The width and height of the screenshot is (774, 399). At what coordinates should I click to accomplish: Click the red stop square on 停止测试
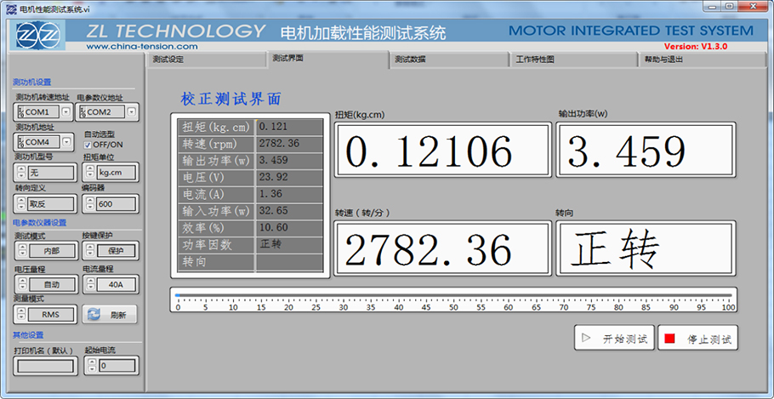[669, 339]
